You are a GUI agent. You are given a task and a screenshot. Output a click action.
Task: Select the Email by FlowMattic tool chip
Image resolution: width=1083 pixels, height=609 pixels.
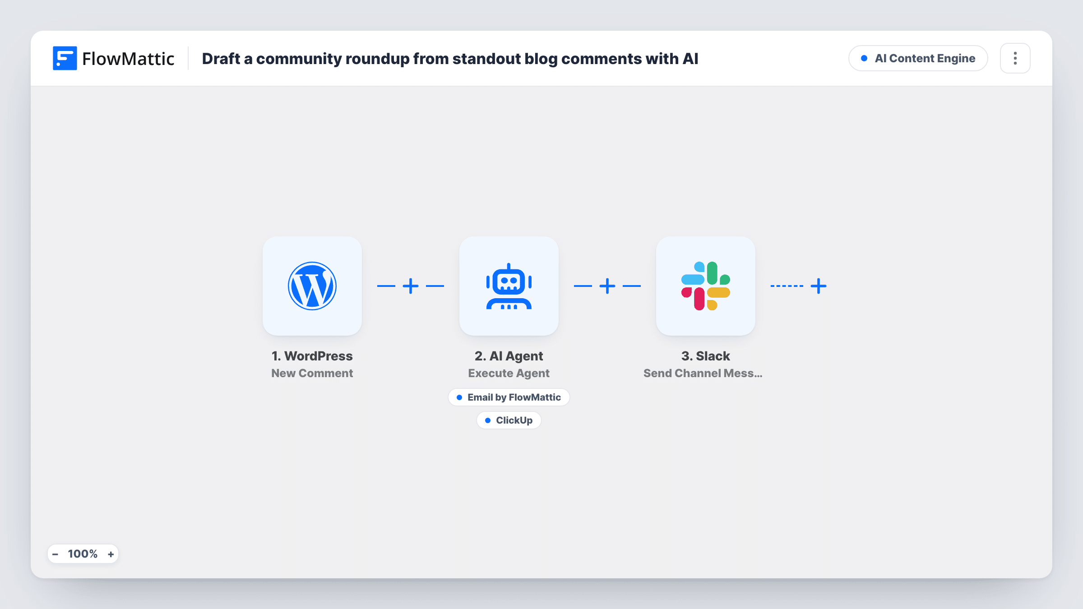[x=509, y=397]
